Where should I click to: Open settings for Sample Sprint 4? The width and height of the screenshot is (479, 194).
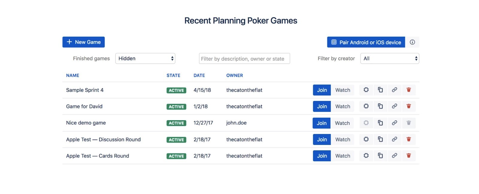(x=366, y=90)
